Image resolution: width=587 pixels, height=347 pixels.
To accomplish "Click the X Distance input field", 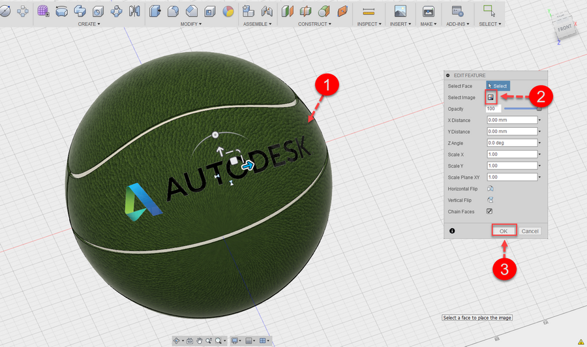I will (512, 120).
